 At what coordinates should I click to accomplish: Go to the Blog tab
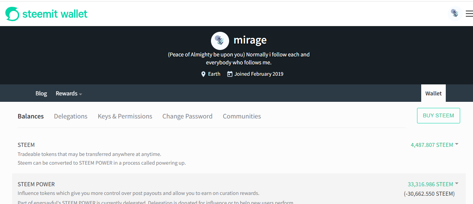(41, 93)
